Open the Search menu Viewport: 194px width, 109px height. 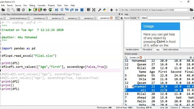click(10, 5)
